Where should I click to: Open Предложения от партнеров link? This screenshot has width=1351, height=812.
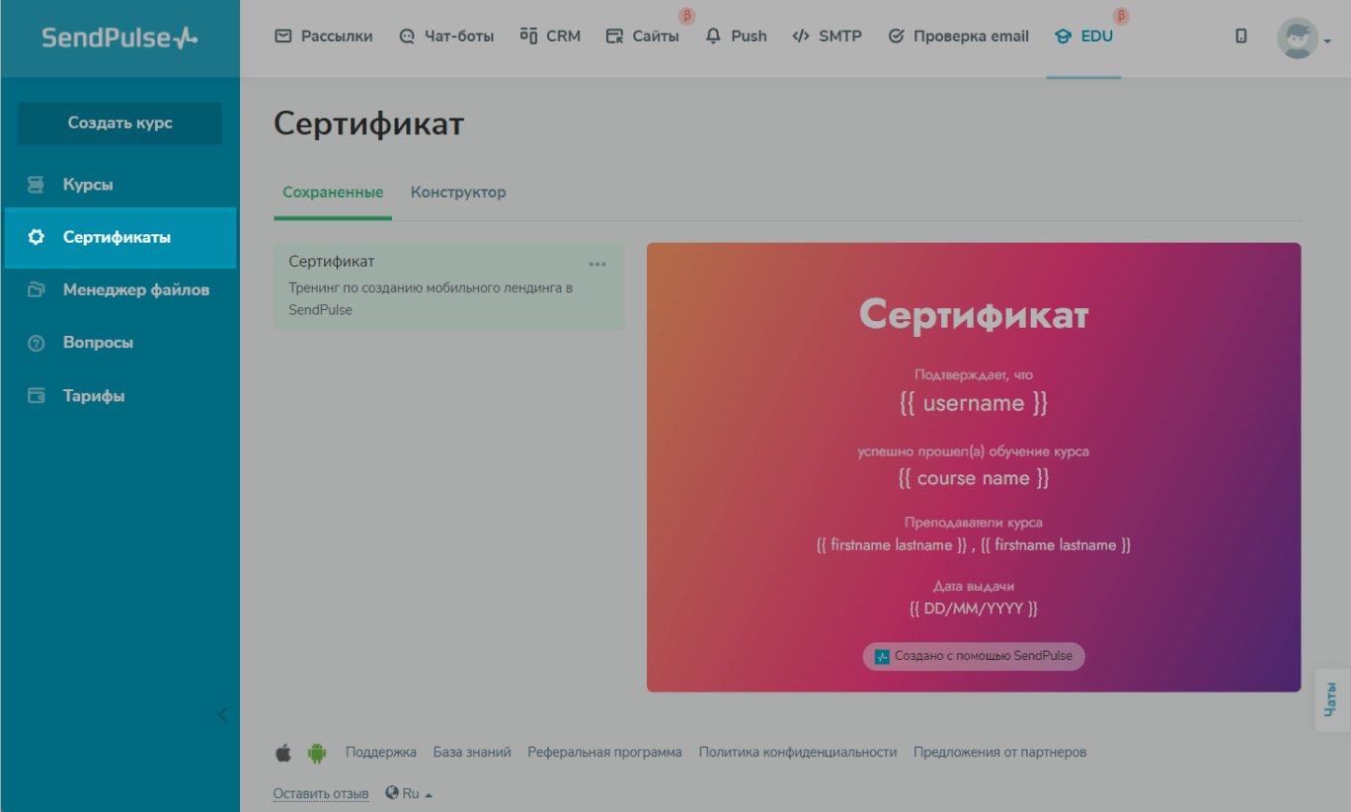point(999,753)
